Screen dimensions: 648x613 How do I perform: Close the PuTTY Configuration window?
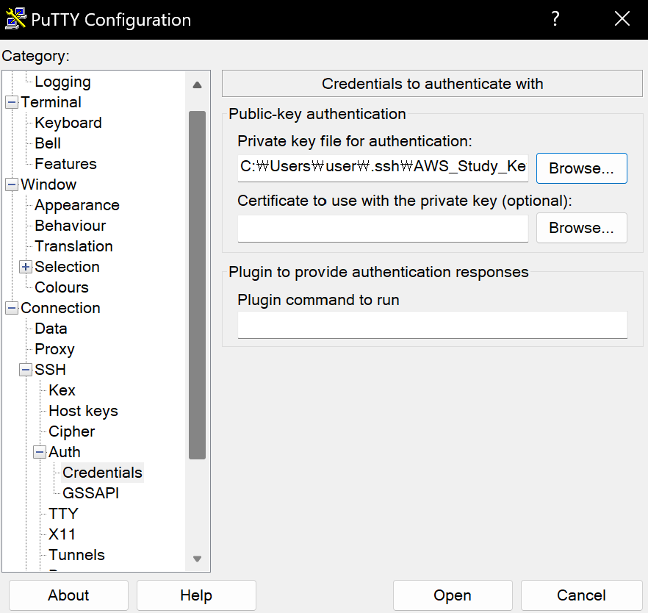point(622,19)
